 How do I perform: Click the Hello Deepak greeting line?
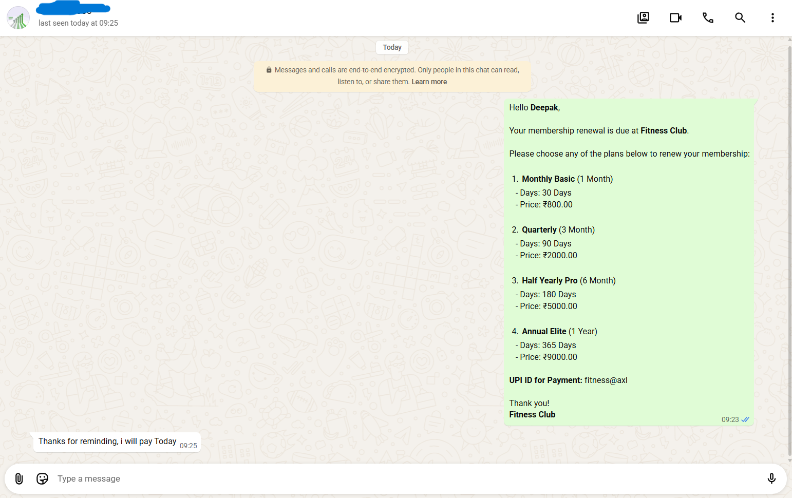535,107
